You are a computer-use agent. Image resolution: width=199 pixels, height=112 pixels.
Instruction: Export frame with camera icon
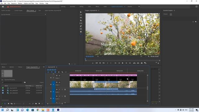pos(142,63)
